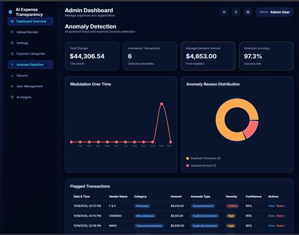
Task: Navigate to Expense Categories
Action: pos(30,54)
